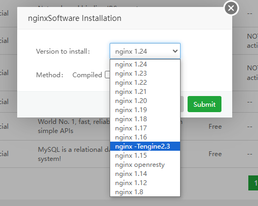Open the Version to install dropdown
Viewport: 258px width, 206px height.
pos(145,51)
